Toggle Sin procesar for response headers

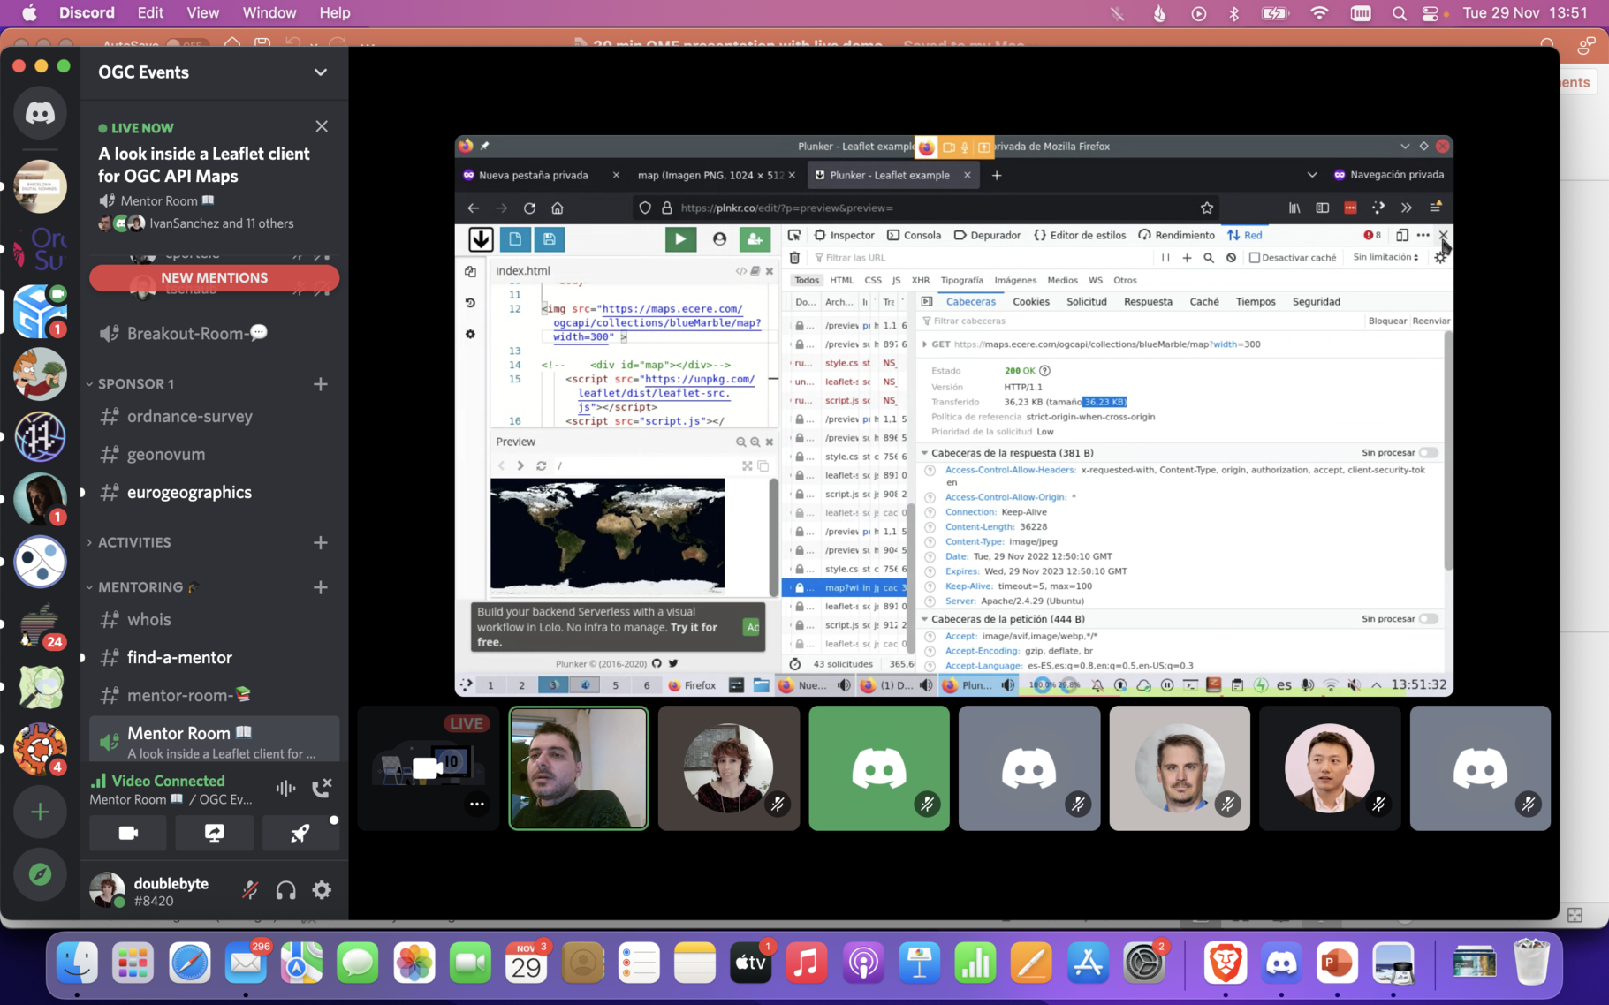pyautogui.click(x=1428, y=453)
